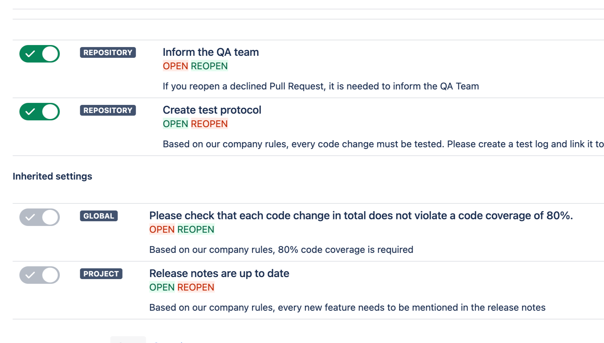Screen dimensions: 604x343
Task: Click the PROJECT scope badge
Action: (101, 274)
